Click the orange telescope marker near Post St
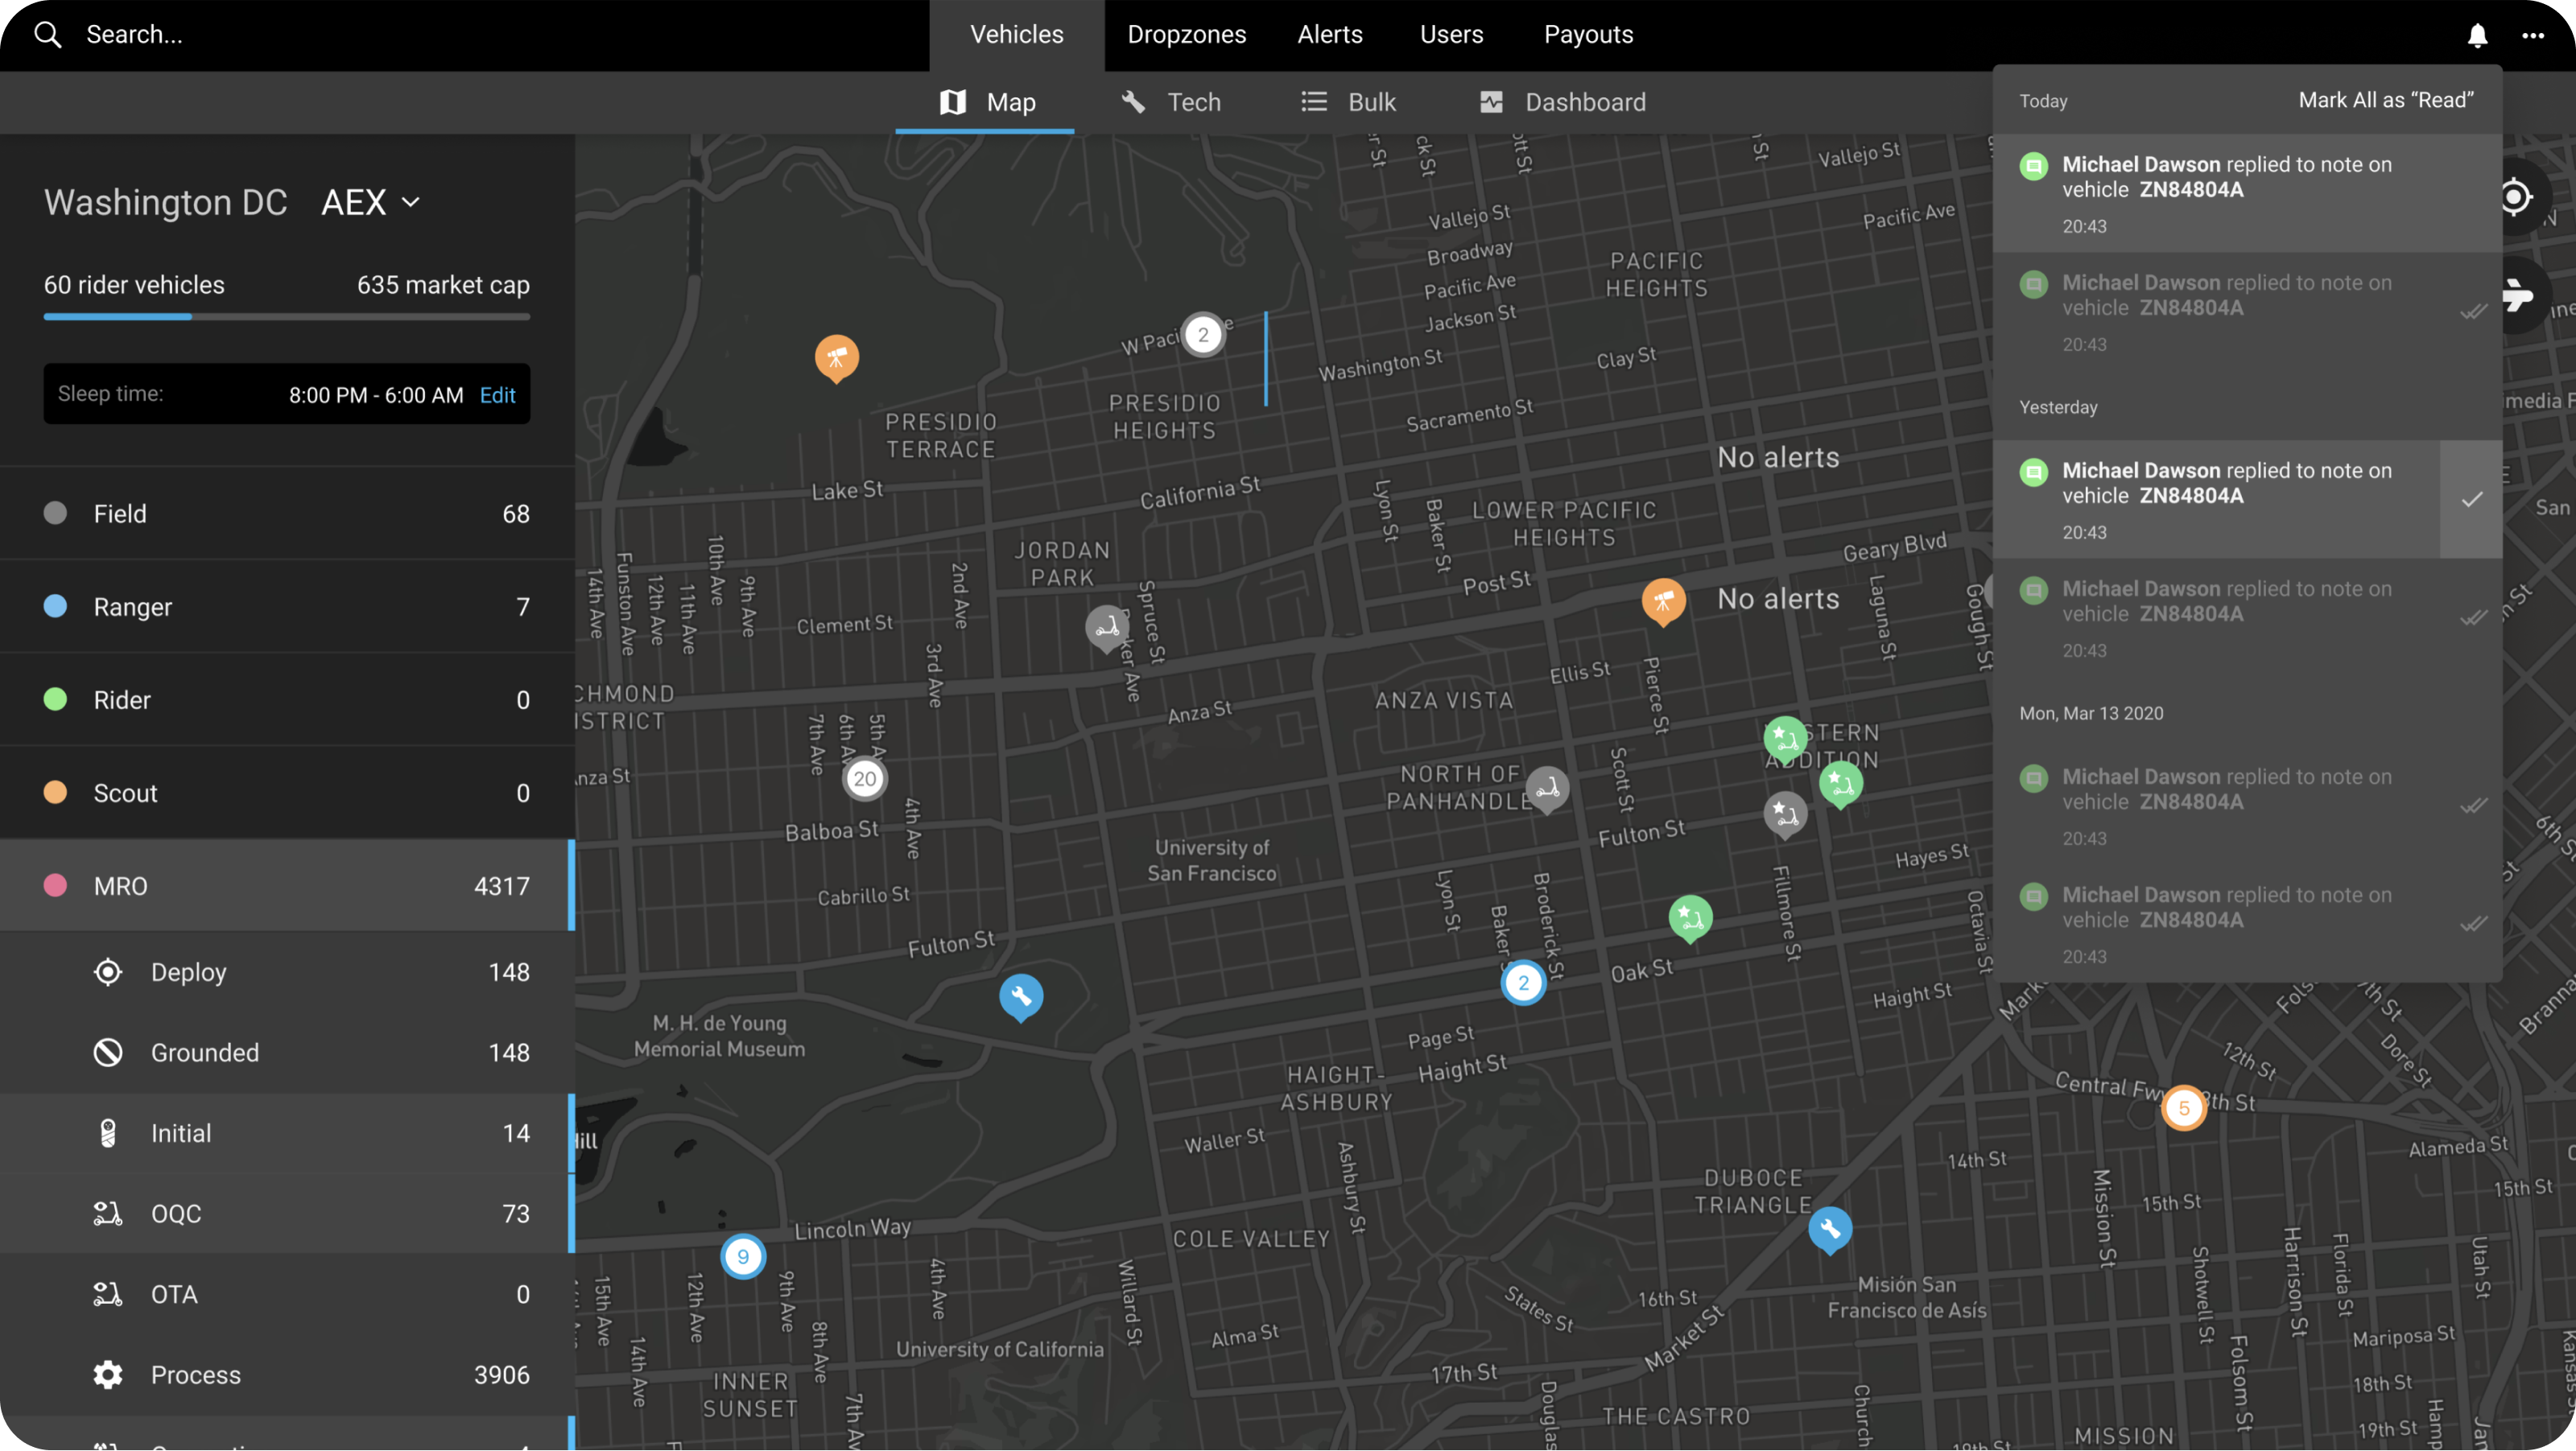 coord(1663,602)
